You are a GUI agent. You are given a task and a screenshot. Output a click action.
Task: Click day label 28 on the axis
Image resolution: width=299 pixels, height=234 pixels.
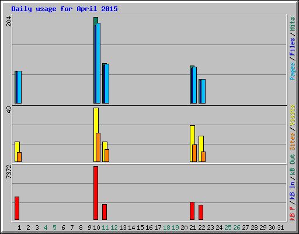click(x=254, y=228)
